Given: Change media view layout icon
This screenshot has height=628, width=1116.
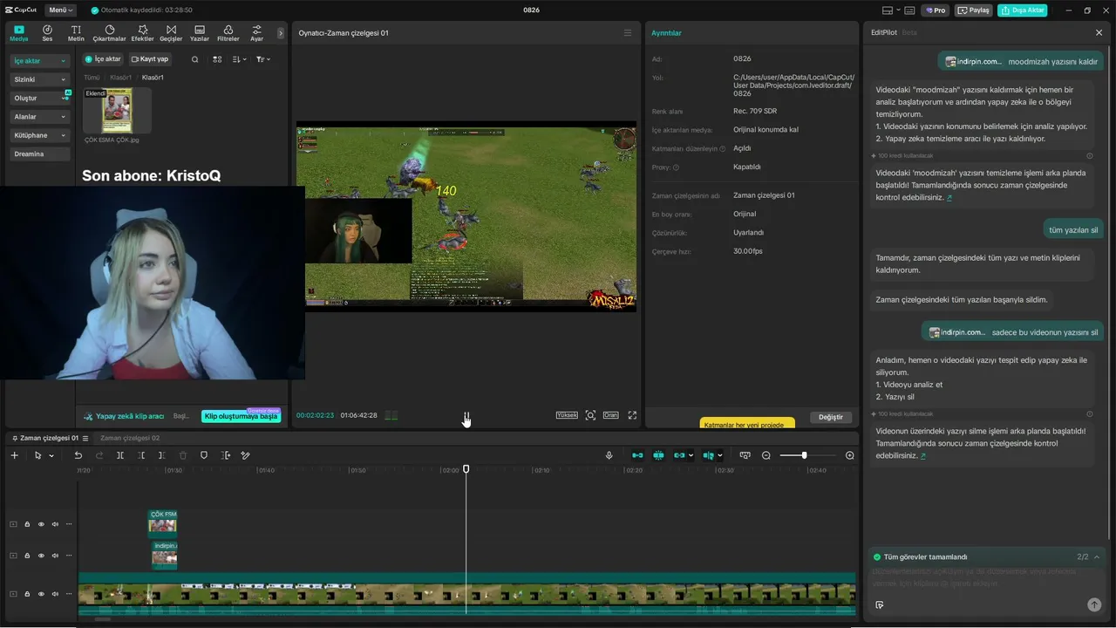Looking at the screenshot, I should pyautogui.click(x=217, y=59).
